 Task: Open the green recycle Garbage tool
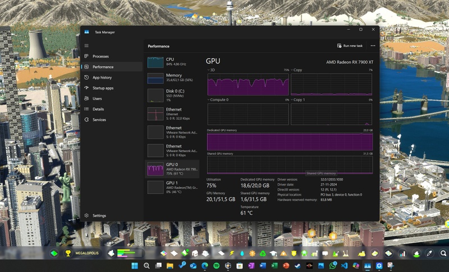point(263,253)
